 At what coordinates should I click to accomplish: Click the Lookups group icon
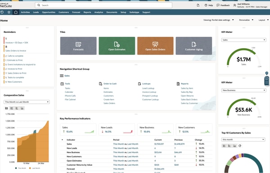(139, 84)
